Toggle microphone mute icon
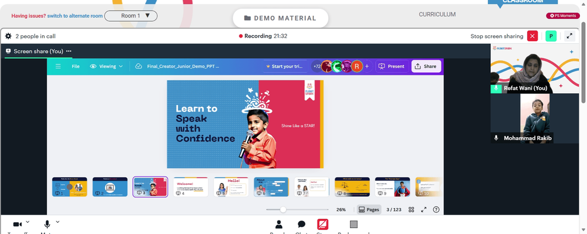587x234 pixels. [47, 224]
